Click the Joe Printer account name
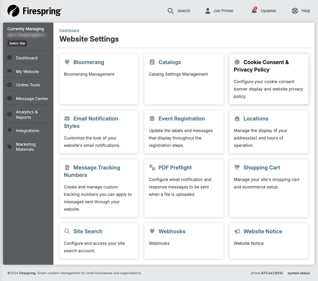This screenshot has height=281, width=318. click(x=223, y=11)
